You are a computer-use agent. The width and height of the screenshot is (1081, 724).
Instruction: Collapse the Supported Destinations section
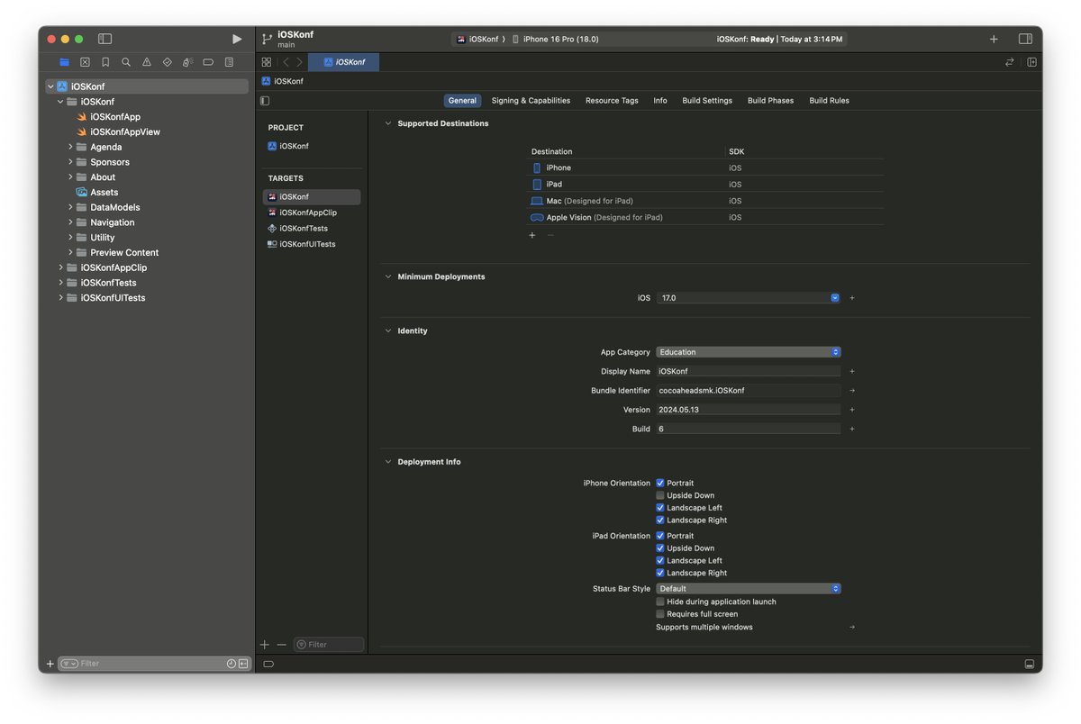(x=388, y=123)
